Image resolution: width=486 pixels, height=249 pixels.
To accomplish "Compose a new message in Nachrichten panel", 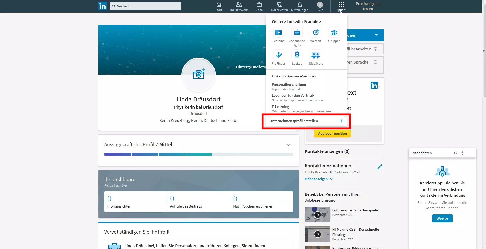I will [456, 153].
